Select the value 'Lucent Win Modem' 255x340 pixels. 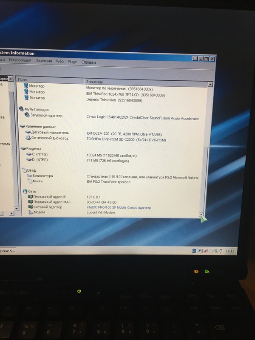101,212
